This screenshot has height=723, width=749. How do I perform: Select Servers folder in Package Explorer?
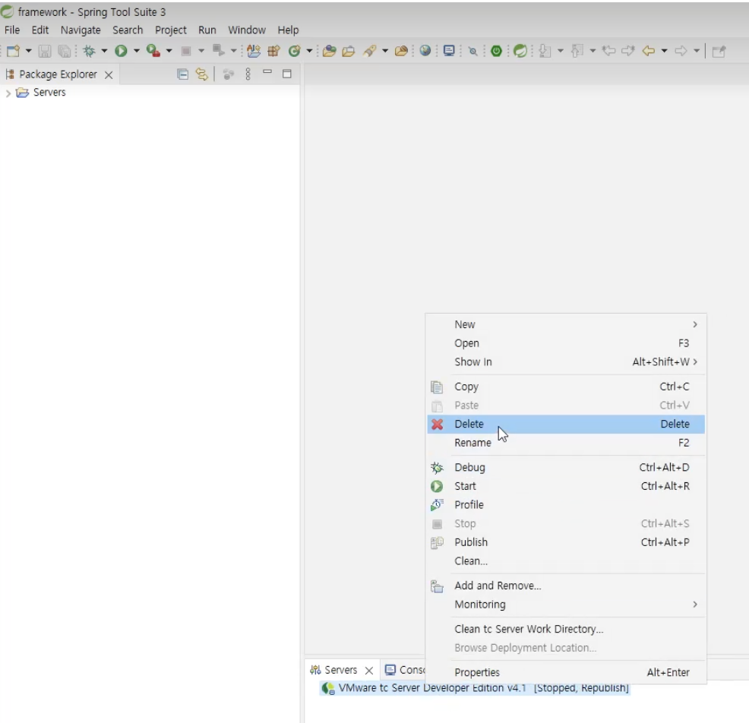coord(49,92)
